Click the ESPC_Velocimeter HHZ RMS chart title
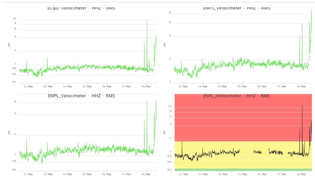This screenshot has width=315, height=180. pos(237,96)
